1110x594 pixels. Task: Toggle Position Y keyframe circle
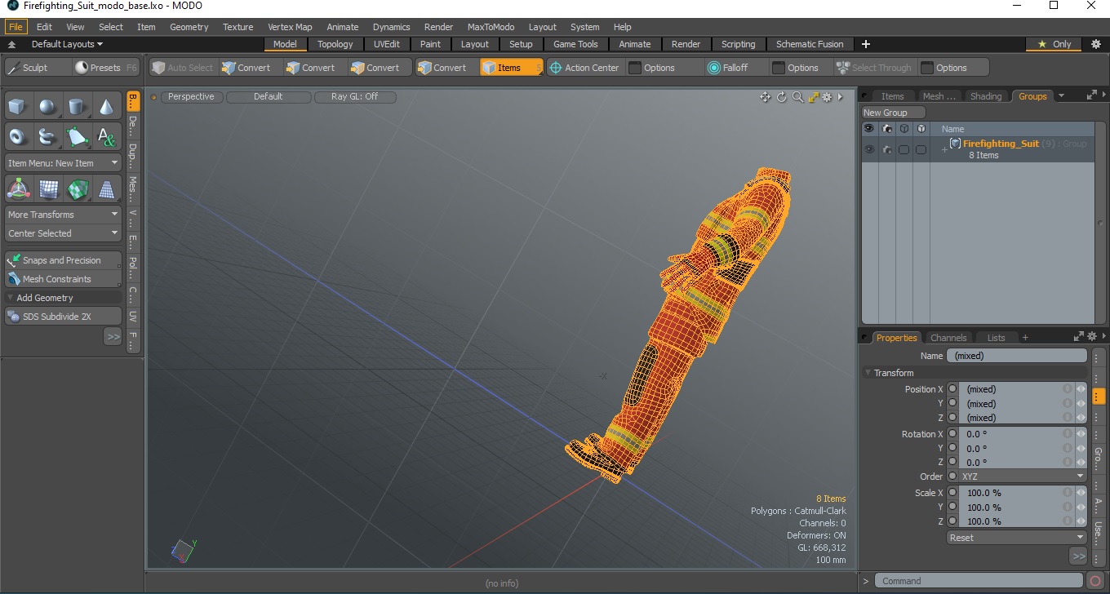pos(952,403)
